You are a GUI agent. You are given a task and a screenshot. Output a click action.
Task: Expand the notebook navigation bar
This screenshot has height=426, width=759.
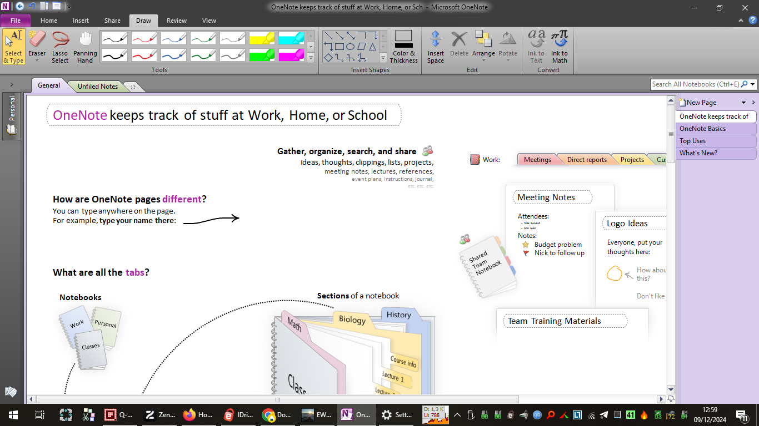[x=11, y=85]
